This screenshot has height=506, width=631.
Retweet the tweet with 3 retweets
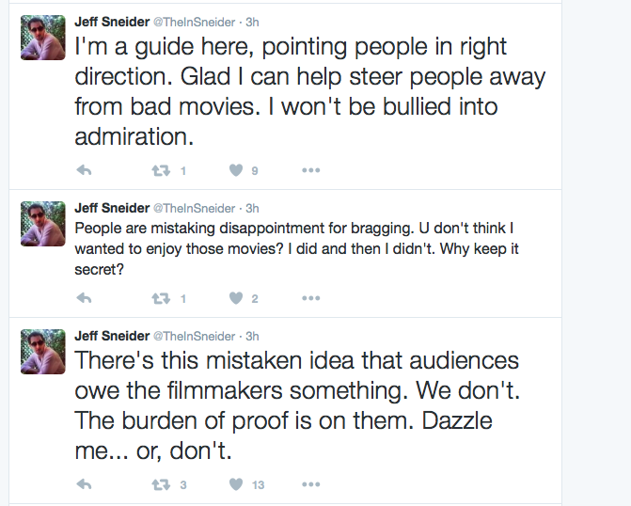click(x=161, y=484)
